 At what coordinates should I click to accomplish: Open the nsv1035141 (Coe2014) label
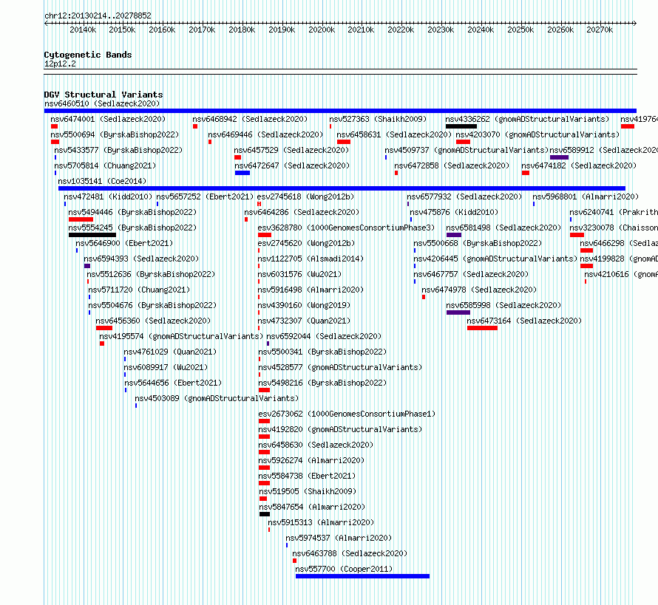point(102,181)
